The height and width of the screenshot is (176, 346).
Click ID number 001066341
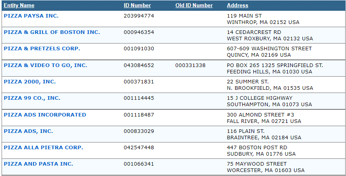[x=139, y=164]
